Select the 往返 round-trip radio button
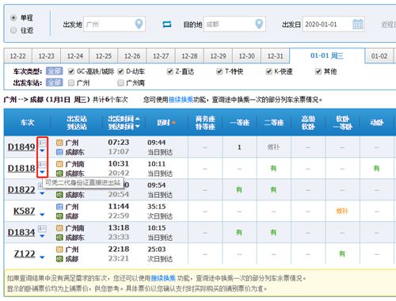The width and height of the screenshot is (396, 301). point(13,30)
